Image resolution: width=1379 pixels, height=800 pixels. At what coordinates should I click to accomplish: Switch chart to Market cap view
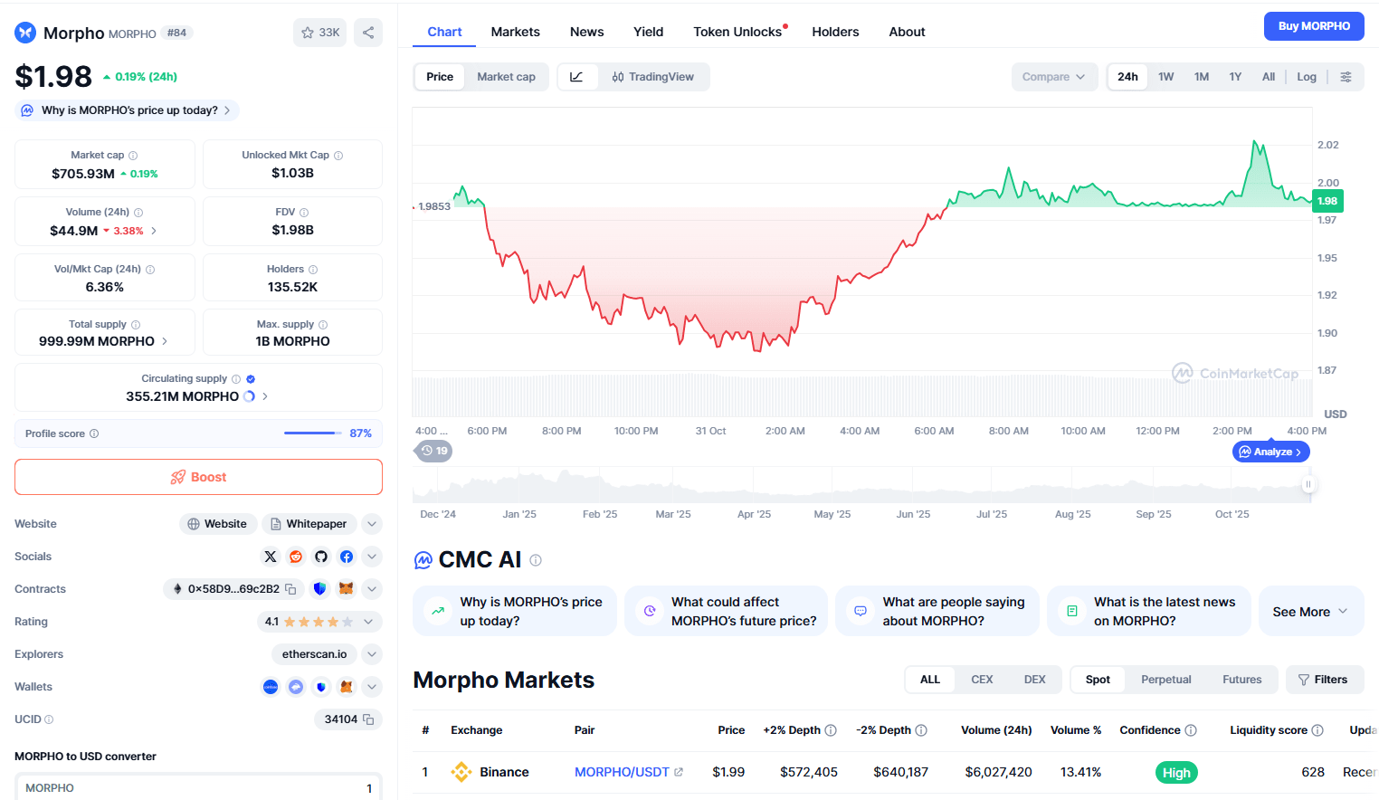[506, 77]
